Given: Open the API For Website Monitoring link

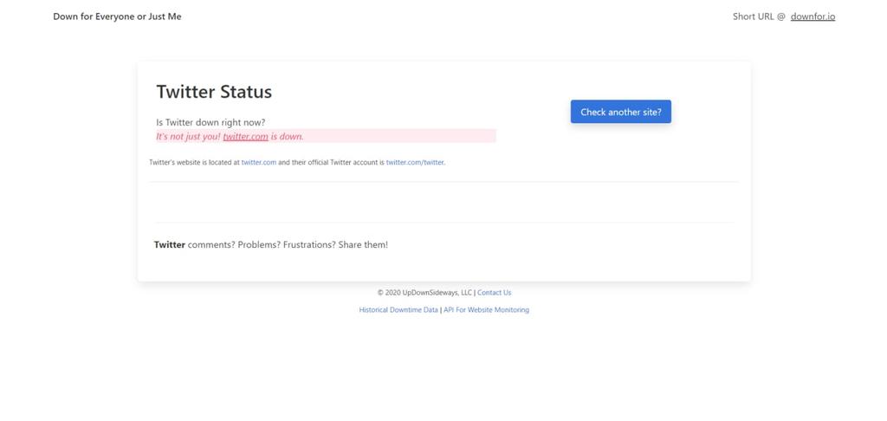Looking at the screenshot, I should pyautogui.click(x=487, y=310).
